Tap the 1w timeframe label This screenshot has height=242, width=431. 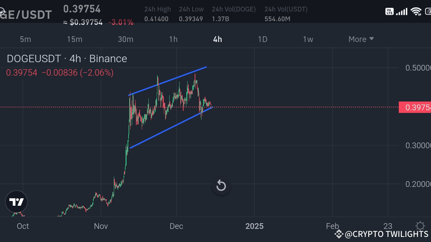pyautogui.click(x=308, y=39)
